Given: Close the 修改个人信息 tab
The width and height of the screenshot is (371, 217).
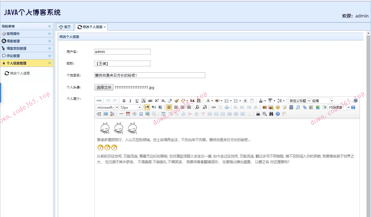Looking at the screenshot, I should (105, 27).
